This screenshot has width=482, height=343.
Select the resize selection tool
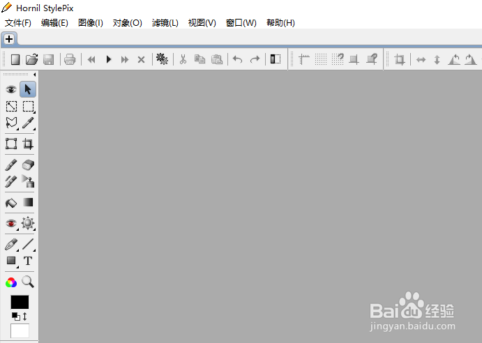11,107
